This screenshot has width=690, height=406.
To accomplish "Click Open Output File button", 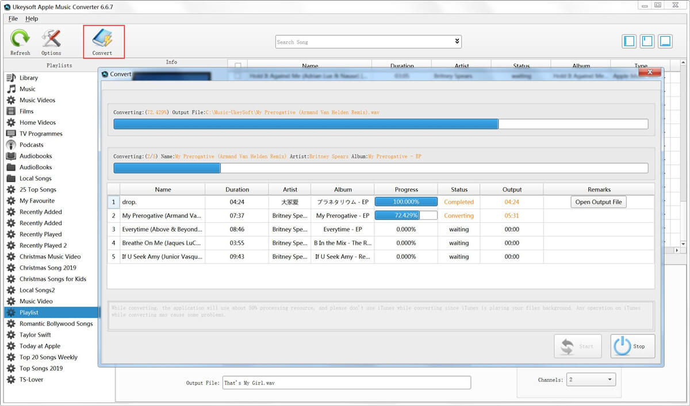I will [598, 202].
